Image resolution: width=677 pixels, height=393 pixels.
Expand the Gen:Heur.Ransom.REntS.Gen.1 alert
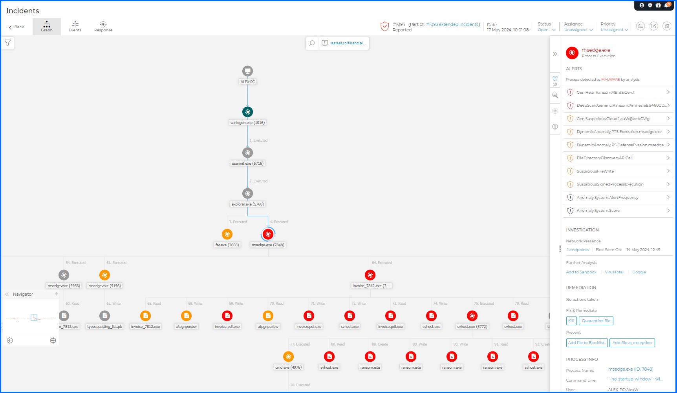[x=618, y=93]
